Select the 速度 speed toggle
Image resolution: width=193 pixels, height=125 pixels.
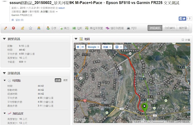[65, 80]
